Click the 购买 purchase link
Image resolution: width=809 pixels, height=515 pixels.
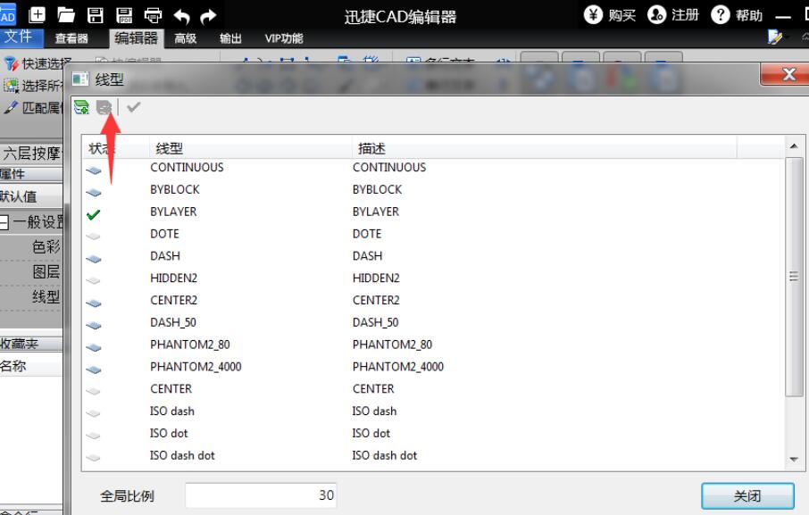point(621,15)
